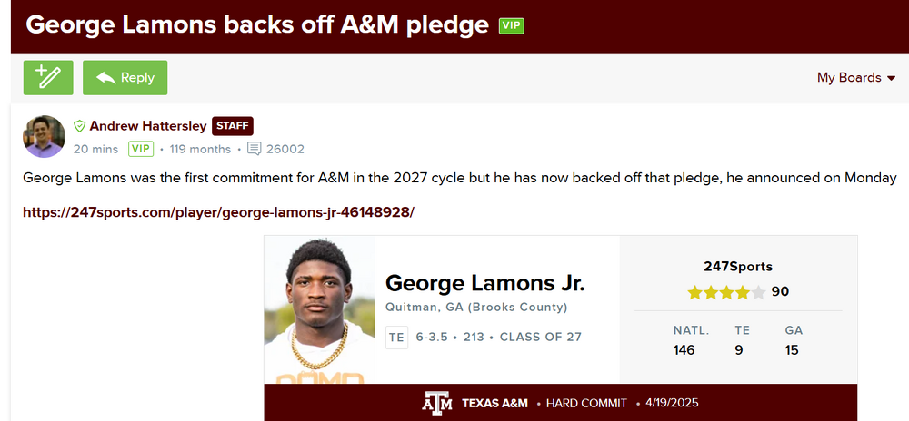909x421 pixels.
Task: Open Andrew Hattersley's profile name link
Action: (x=148, y=127)
